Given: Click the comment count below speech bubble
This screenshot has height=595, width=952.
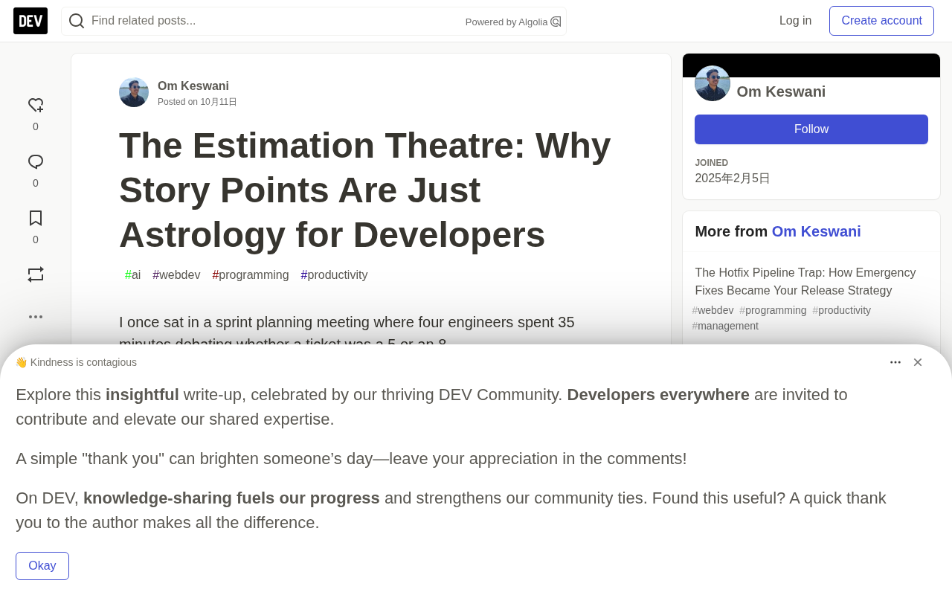Looking at the screenshot, I should pyautogui.click(x=36, y=183).
